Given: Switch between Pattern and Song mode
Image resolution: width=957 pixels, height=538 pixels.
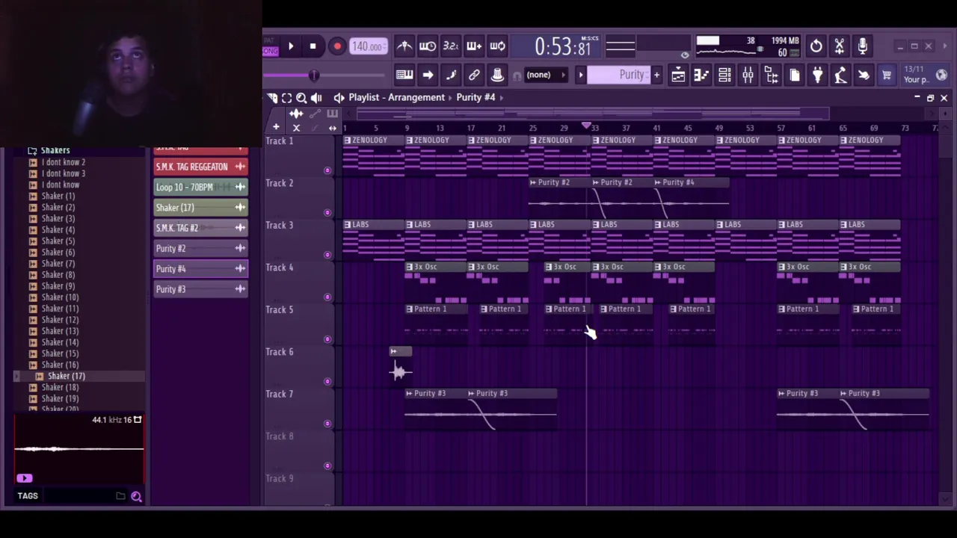Looking at the screenshot, I should tap(271, 46).
